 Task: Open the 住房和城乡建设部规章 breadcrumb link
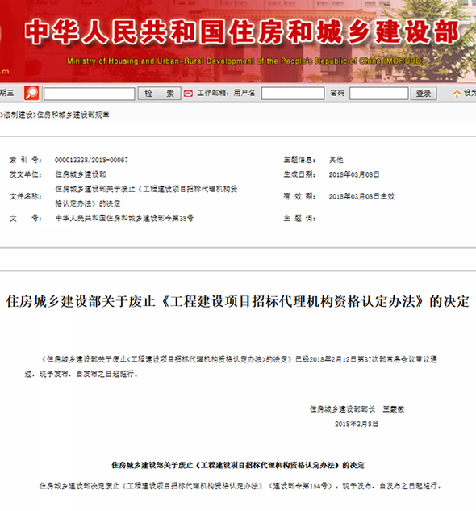[73, 115]
